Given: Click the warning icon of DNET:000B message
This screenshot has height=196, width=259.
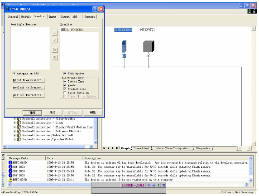Looking at the screenshot, I should pos(10,180).
